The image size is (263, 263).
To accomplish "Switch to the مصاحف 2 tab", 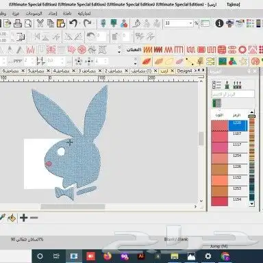I will click(114, 71).
